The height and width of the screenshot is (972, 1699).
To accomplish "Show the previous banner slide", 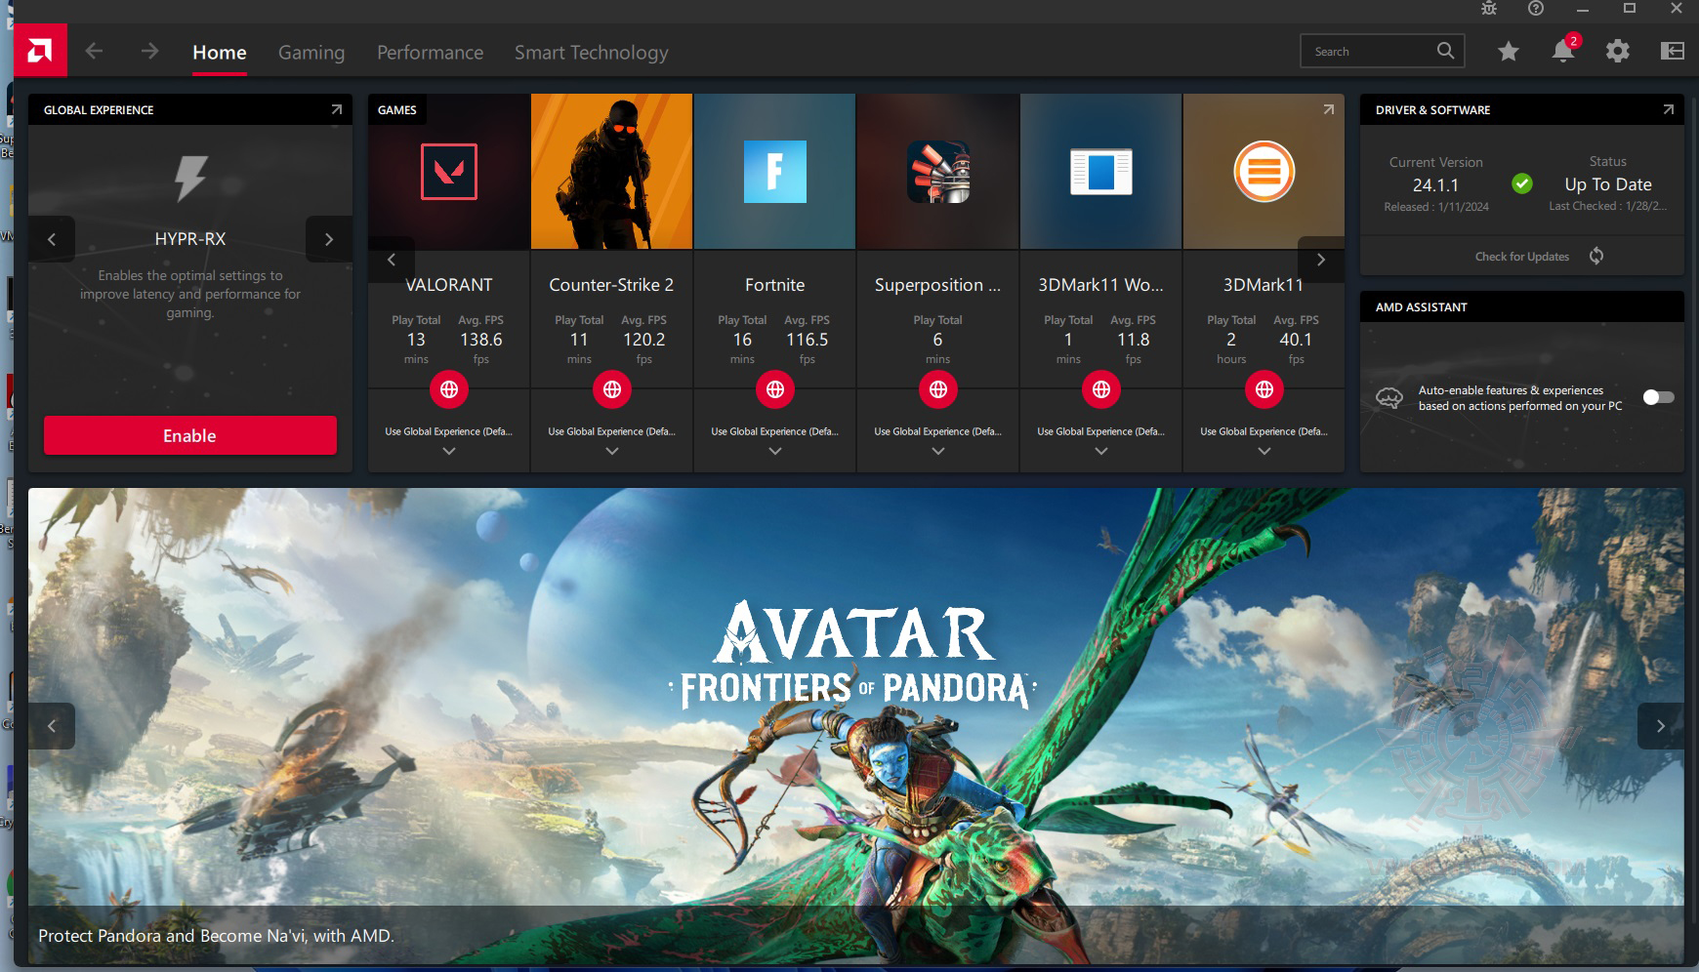I will (x=52, y=726).
